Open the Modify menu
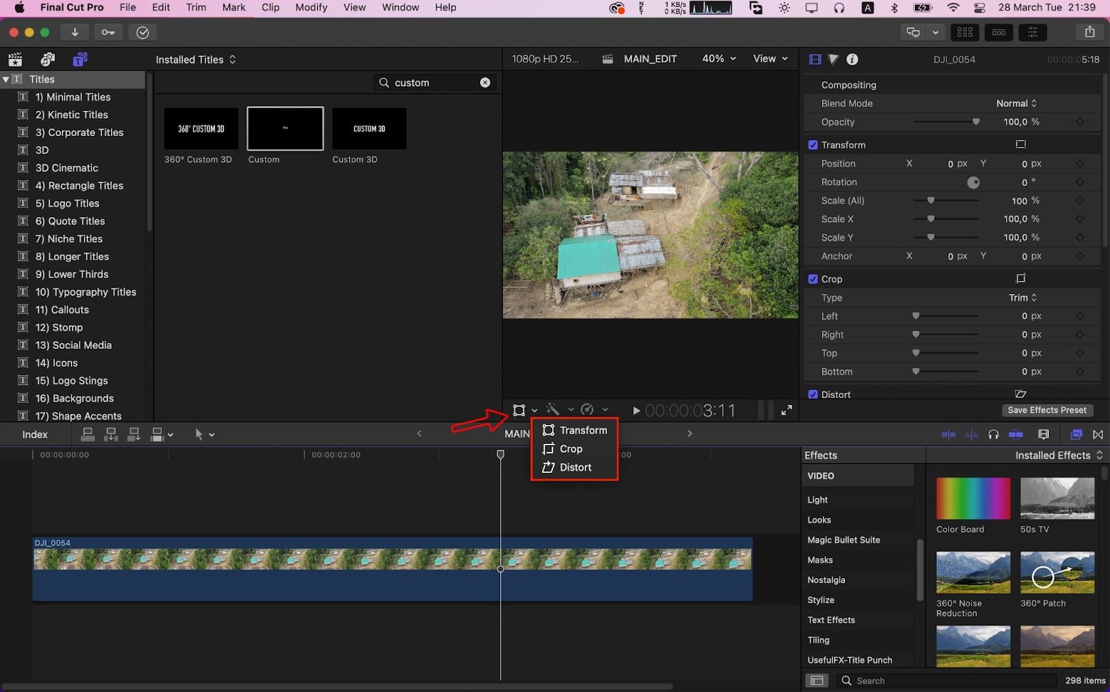Image resolution: width=1110 pixels, height=692 pixels. point(311,8)
